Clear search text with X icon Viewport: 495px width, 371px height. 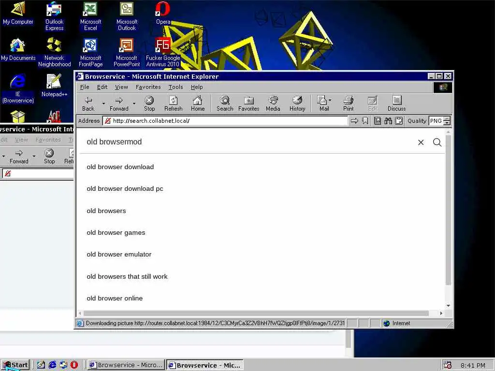(x=421, y=143)
